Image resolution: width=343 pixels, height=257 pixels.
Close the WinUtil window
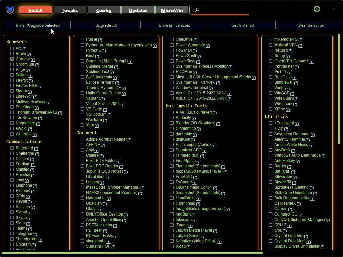[334, 10]
